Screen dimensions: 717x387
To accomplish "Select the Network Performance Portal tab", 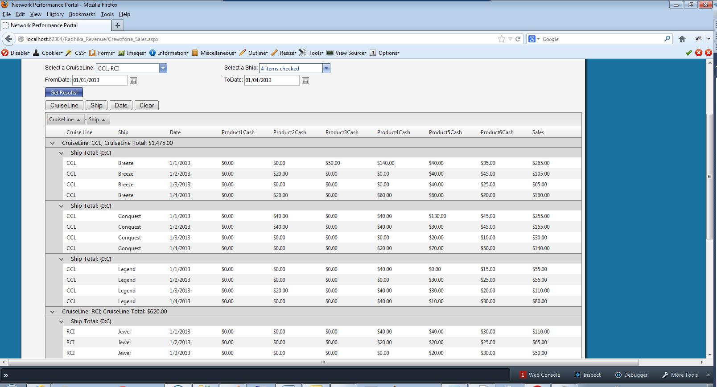I will pos(56,25).
